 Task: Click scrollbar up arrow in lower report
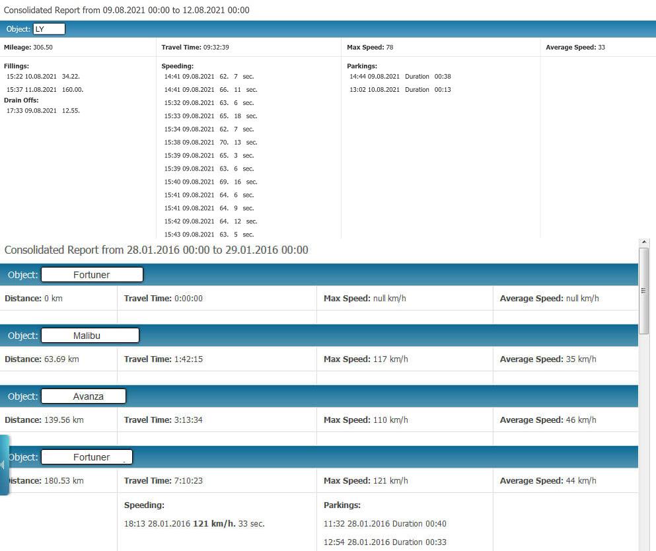pyautogui.click(x=644, y=242)
